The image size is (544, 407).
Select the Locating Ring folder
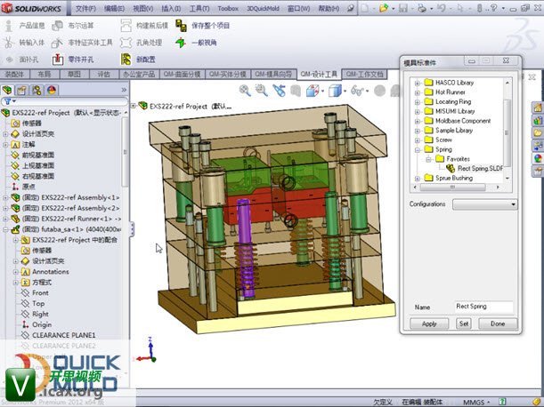pyautogui.click(x=453, y=102)
